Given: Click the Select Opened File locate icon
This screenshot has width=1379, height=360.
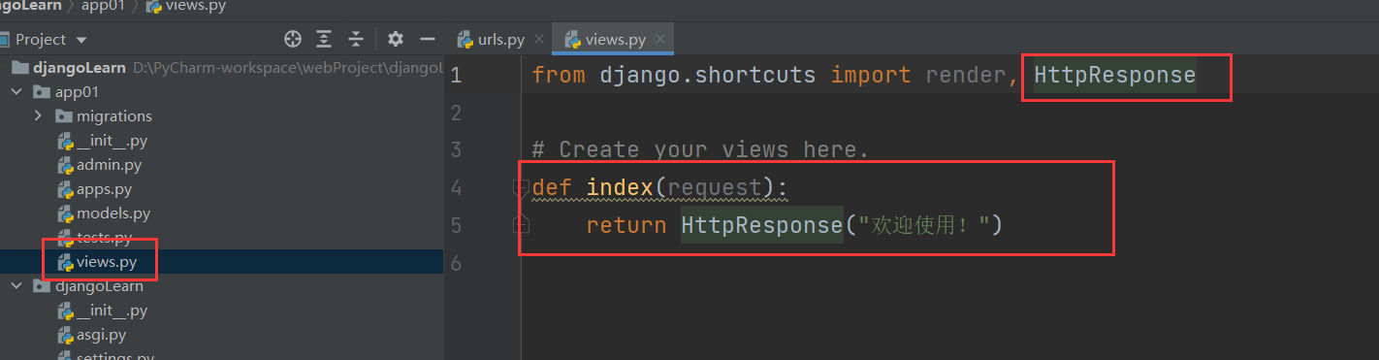Looking at the screenshot, I should click(293, 39).
